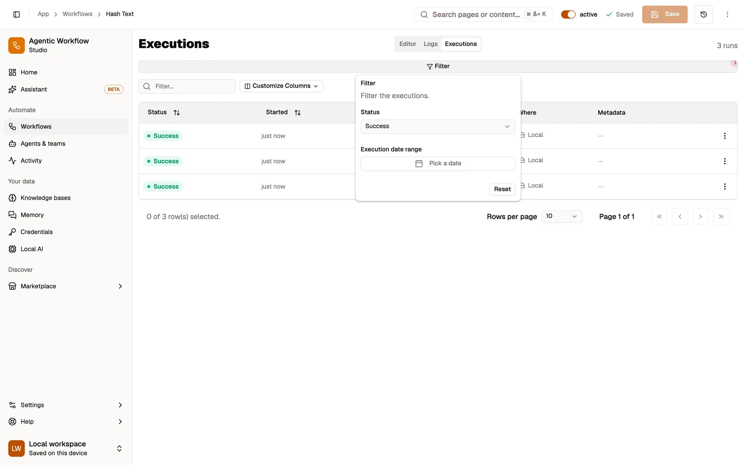Image resolution: width=744 pixels, height=465 pixels.
Task: Jump to the first page arrow
Action: click(659, 217)
